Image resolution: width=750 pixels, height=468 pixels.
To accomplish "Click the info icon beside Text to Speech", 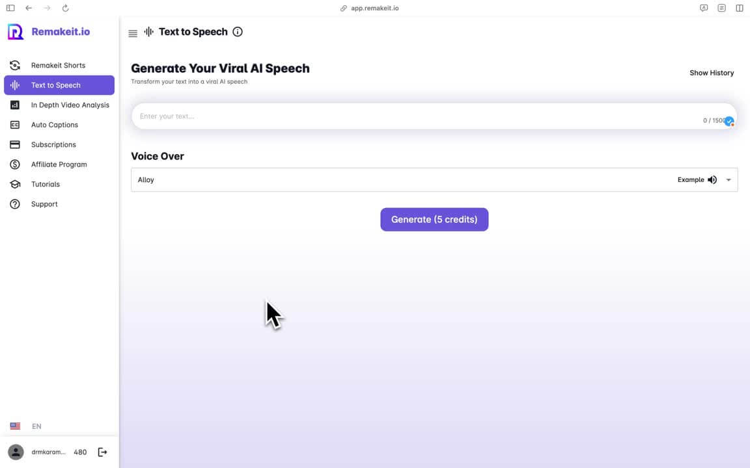I will point(238,32).
